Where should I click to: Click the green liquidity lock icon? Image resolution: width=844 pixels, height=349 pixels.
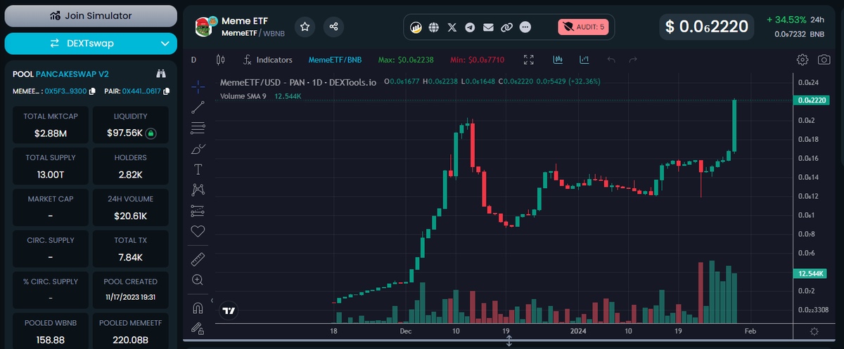(151, 133)
